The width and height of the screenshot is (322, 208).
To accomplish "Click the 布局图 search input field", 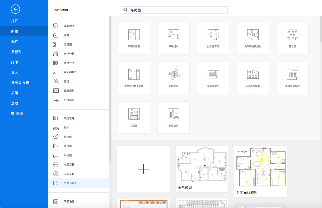I will pyautogui.click(x=175, y=10).
